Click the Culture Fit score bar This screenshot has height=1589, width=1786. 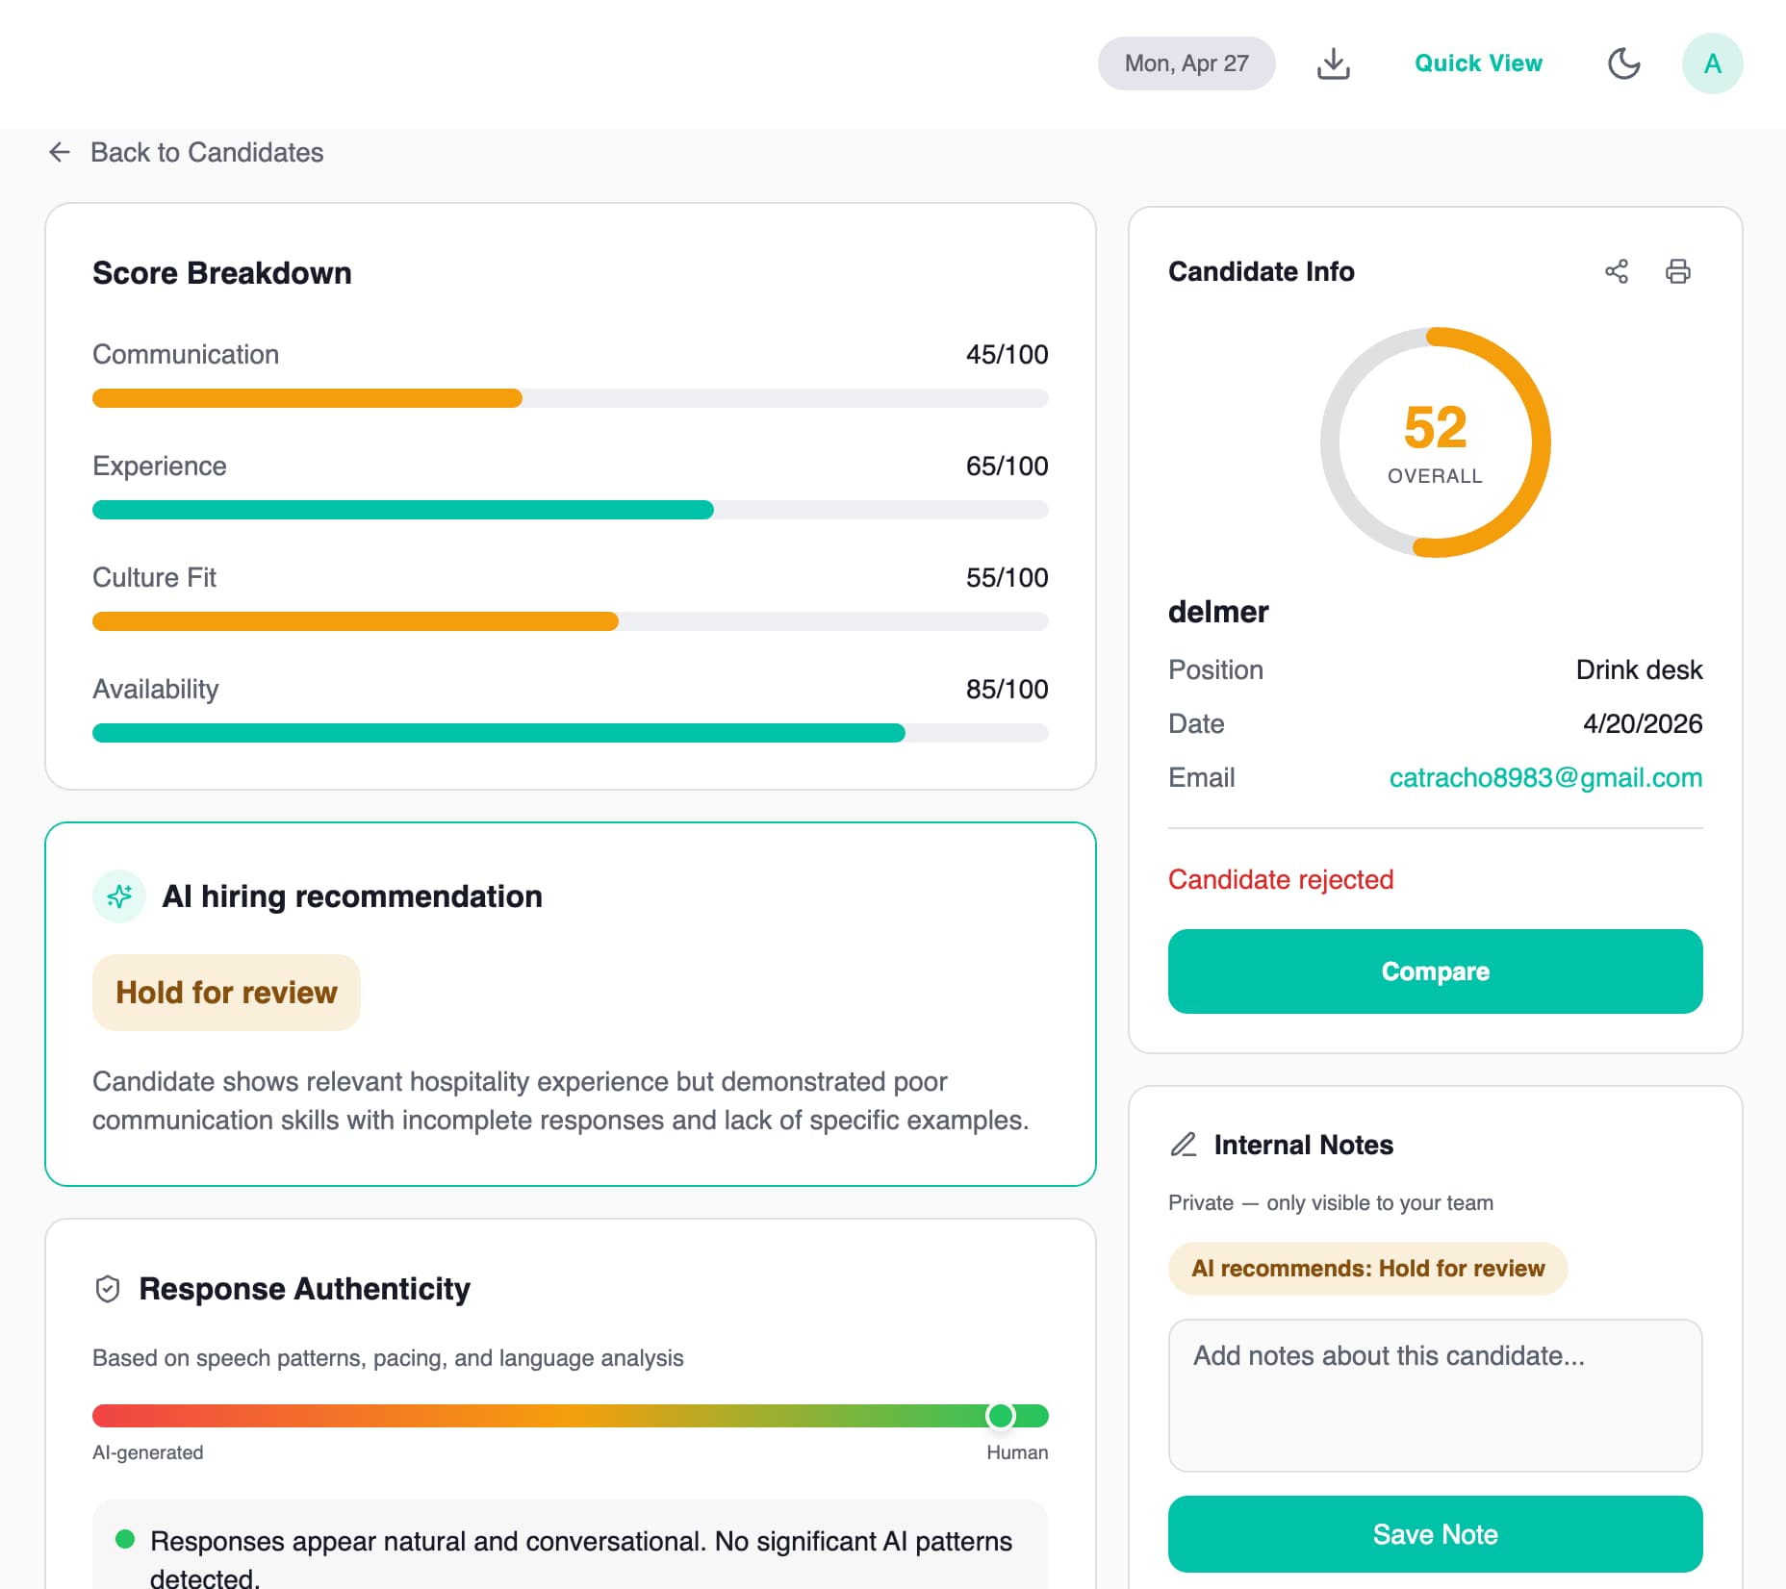coord(570,621)
